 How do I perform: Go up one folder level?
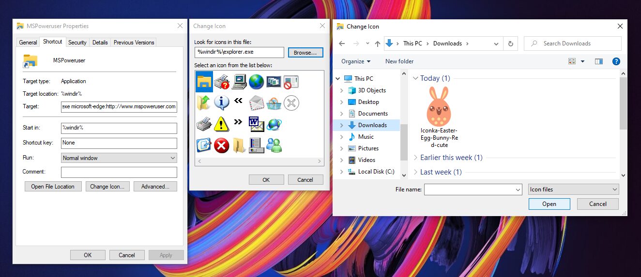(x=378, y=44)
